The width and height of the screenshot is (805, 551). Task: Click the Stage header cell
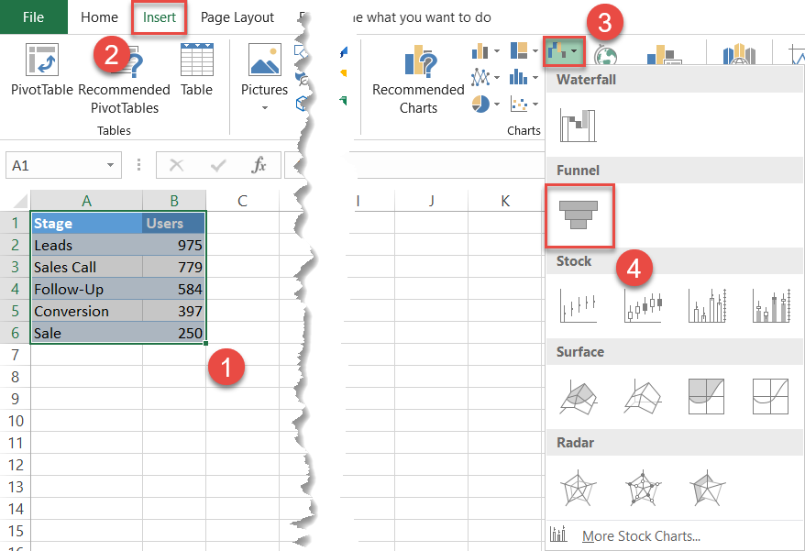(86, 223)
